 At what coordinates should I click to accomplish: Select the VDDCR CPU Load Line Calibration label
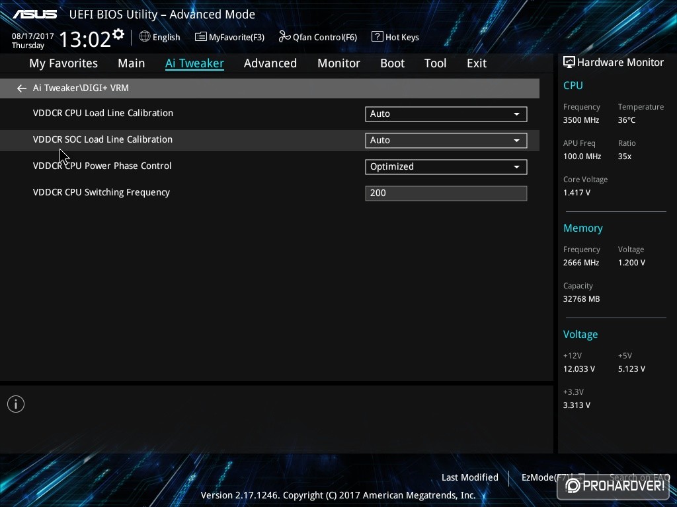coord(102,113)
